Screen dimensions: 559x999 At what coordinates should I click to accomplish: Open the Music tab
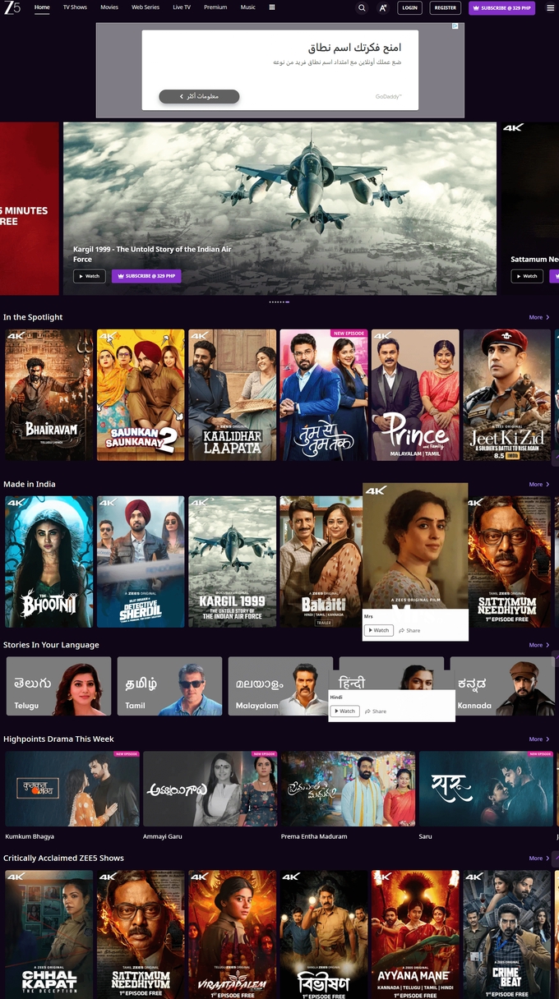(247, 7)
